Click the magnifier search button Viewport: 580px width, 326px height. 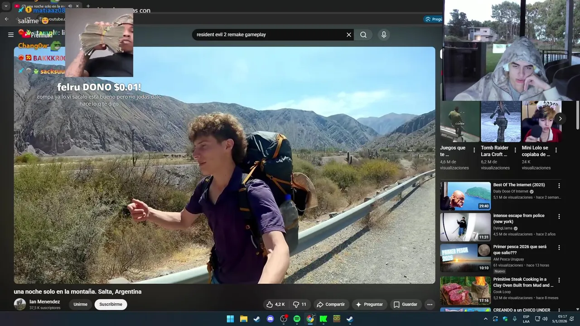click(363, 34)
